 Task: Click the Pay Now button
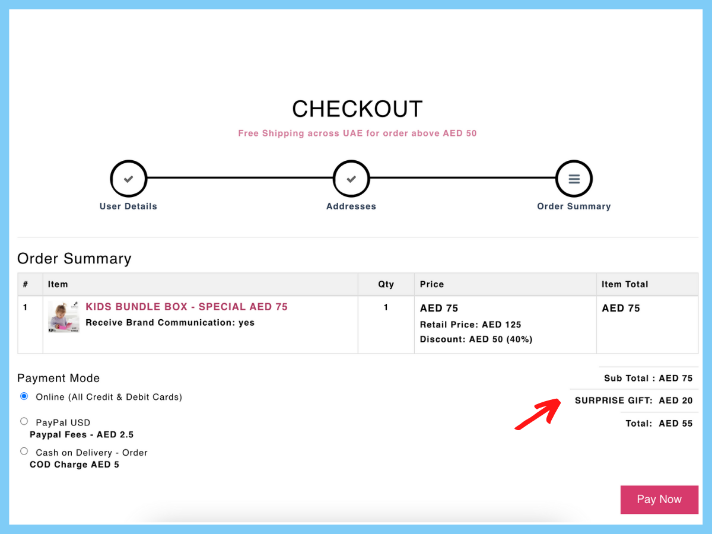659,500
